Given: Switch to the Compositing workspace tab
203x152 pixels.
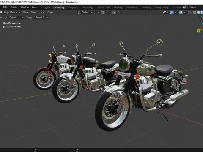Looking at the screenshot, I should 162,8.
